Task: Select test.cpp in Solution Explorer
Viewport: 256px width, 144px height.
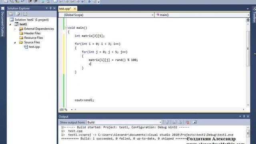Action: pyautogui.click(x=34, y=47)
